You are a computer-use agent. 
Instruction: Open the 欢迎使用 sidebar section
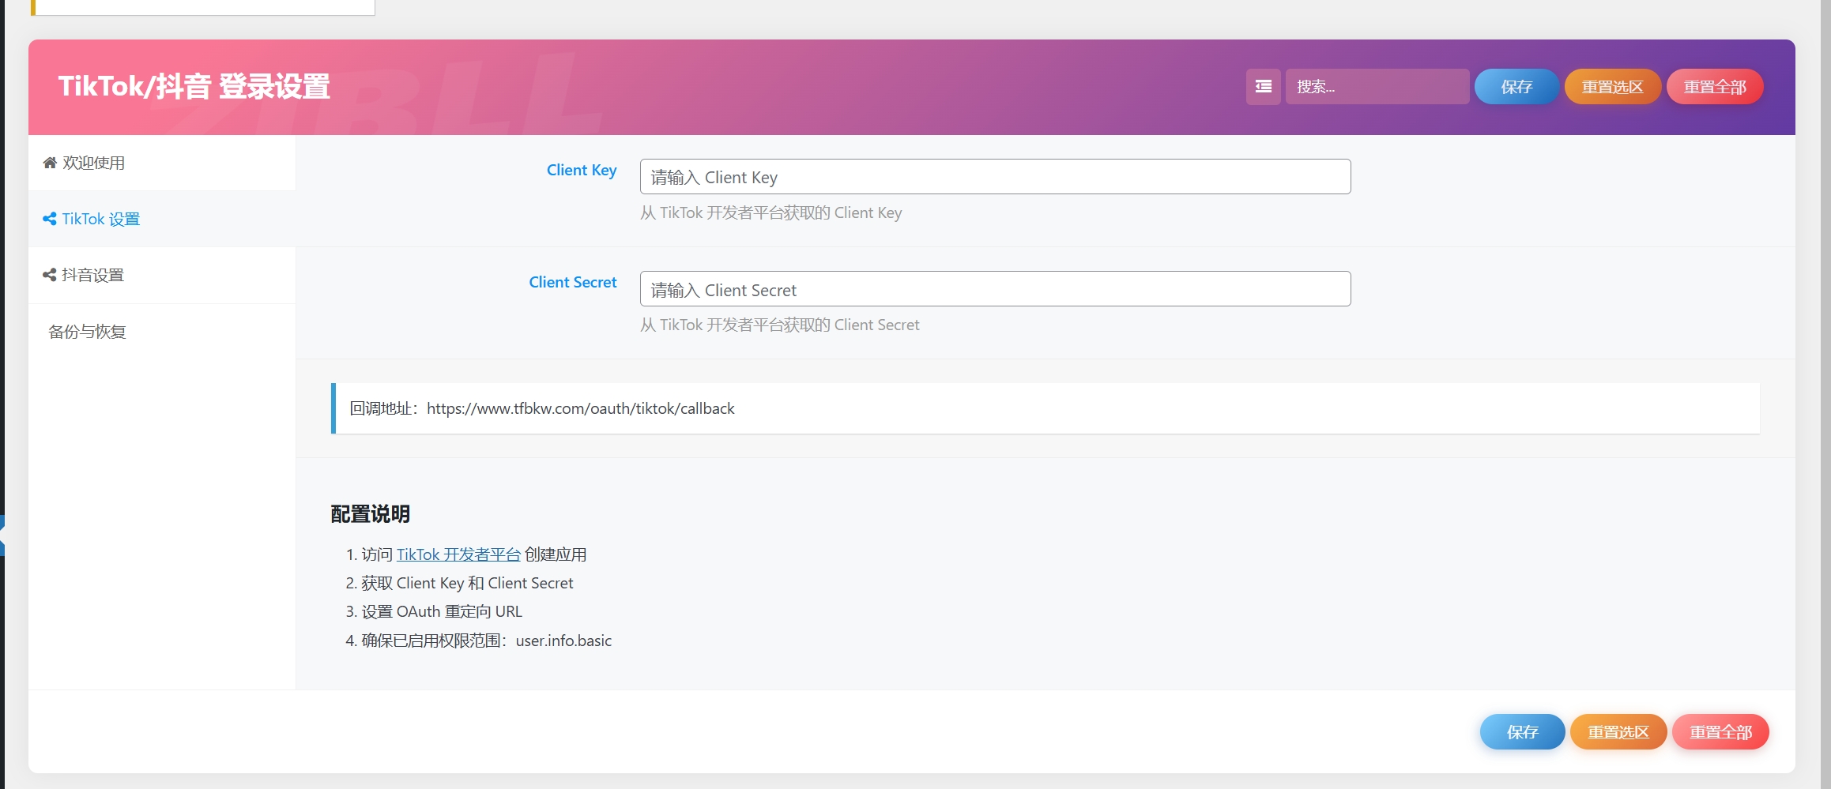coord(162,163)
